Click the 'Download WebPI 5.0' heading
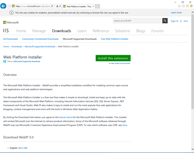The height and width of the screenshot is (153, 194). [x=18, y=137]
